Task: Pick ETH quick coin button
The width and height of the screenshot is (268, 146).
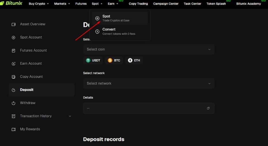Action: click(134, 60)
